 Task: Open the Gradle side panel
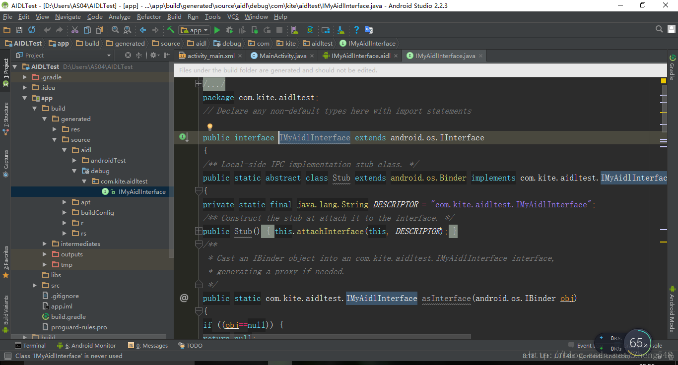click(x=673, y=67)
